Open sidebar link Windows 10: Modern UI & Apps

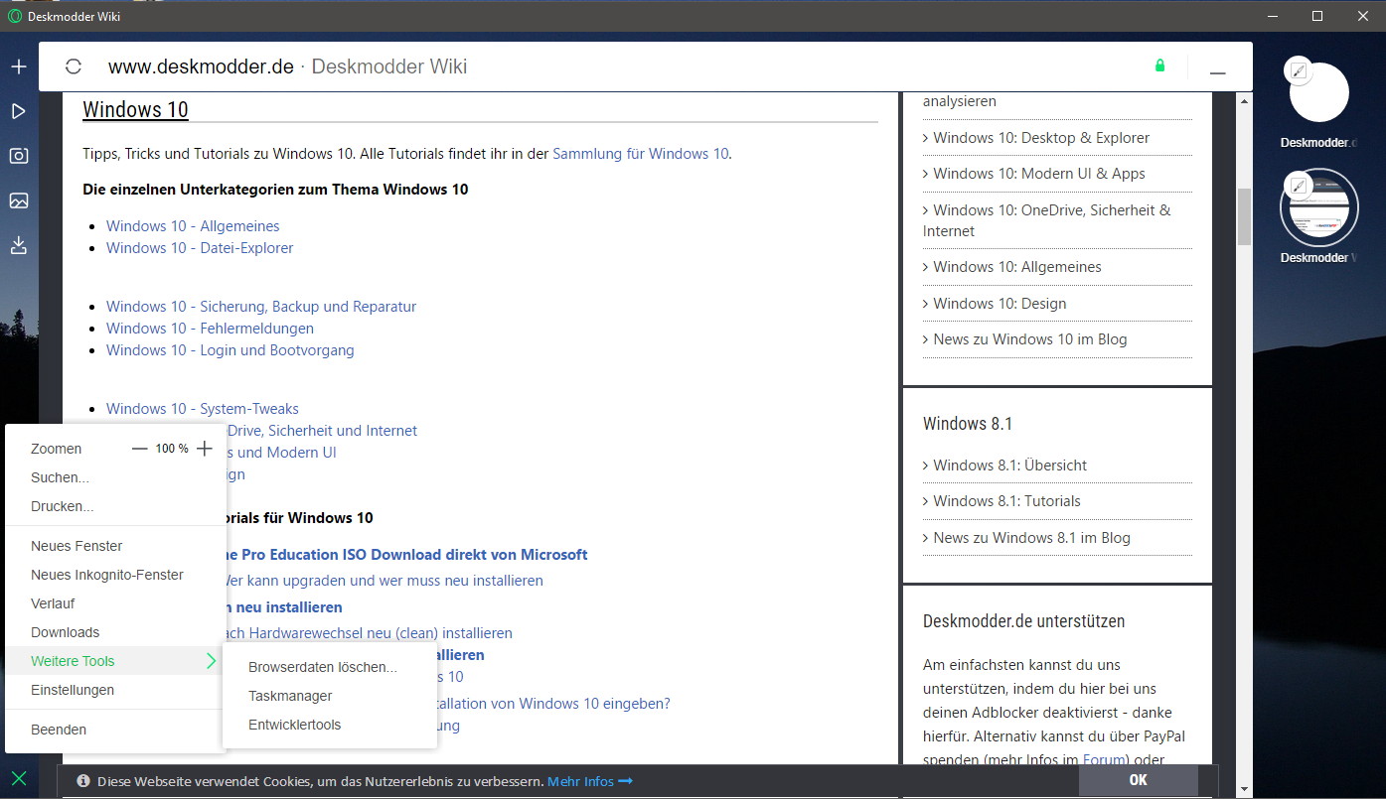click(1039, 174)
